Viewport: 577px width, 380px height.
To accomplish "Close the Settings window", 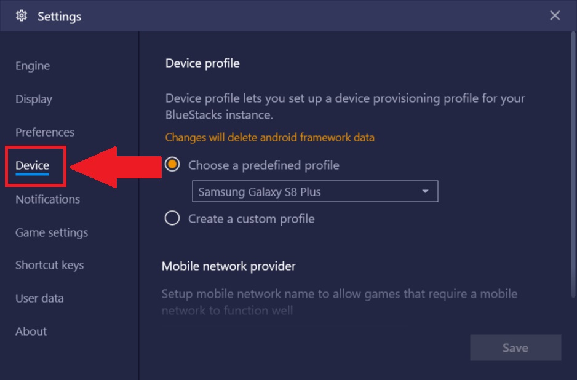I will coord(555,15).
